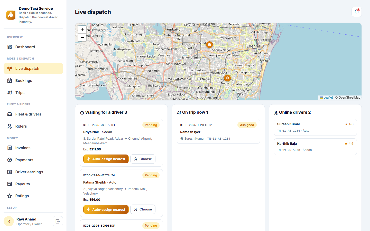
Task: Click the taxi marker near Thyagaraya Nagar
Action: (x=227, y=78)
